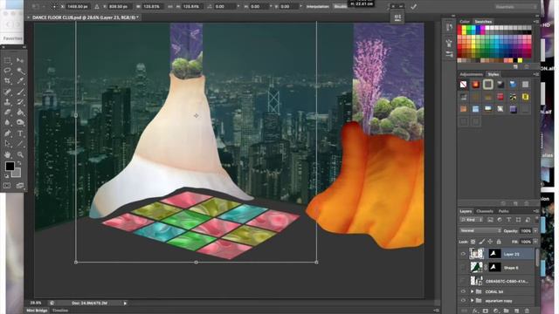The image size is (559, 314).
Task: Select the Type tool
Action: point(20,133)
